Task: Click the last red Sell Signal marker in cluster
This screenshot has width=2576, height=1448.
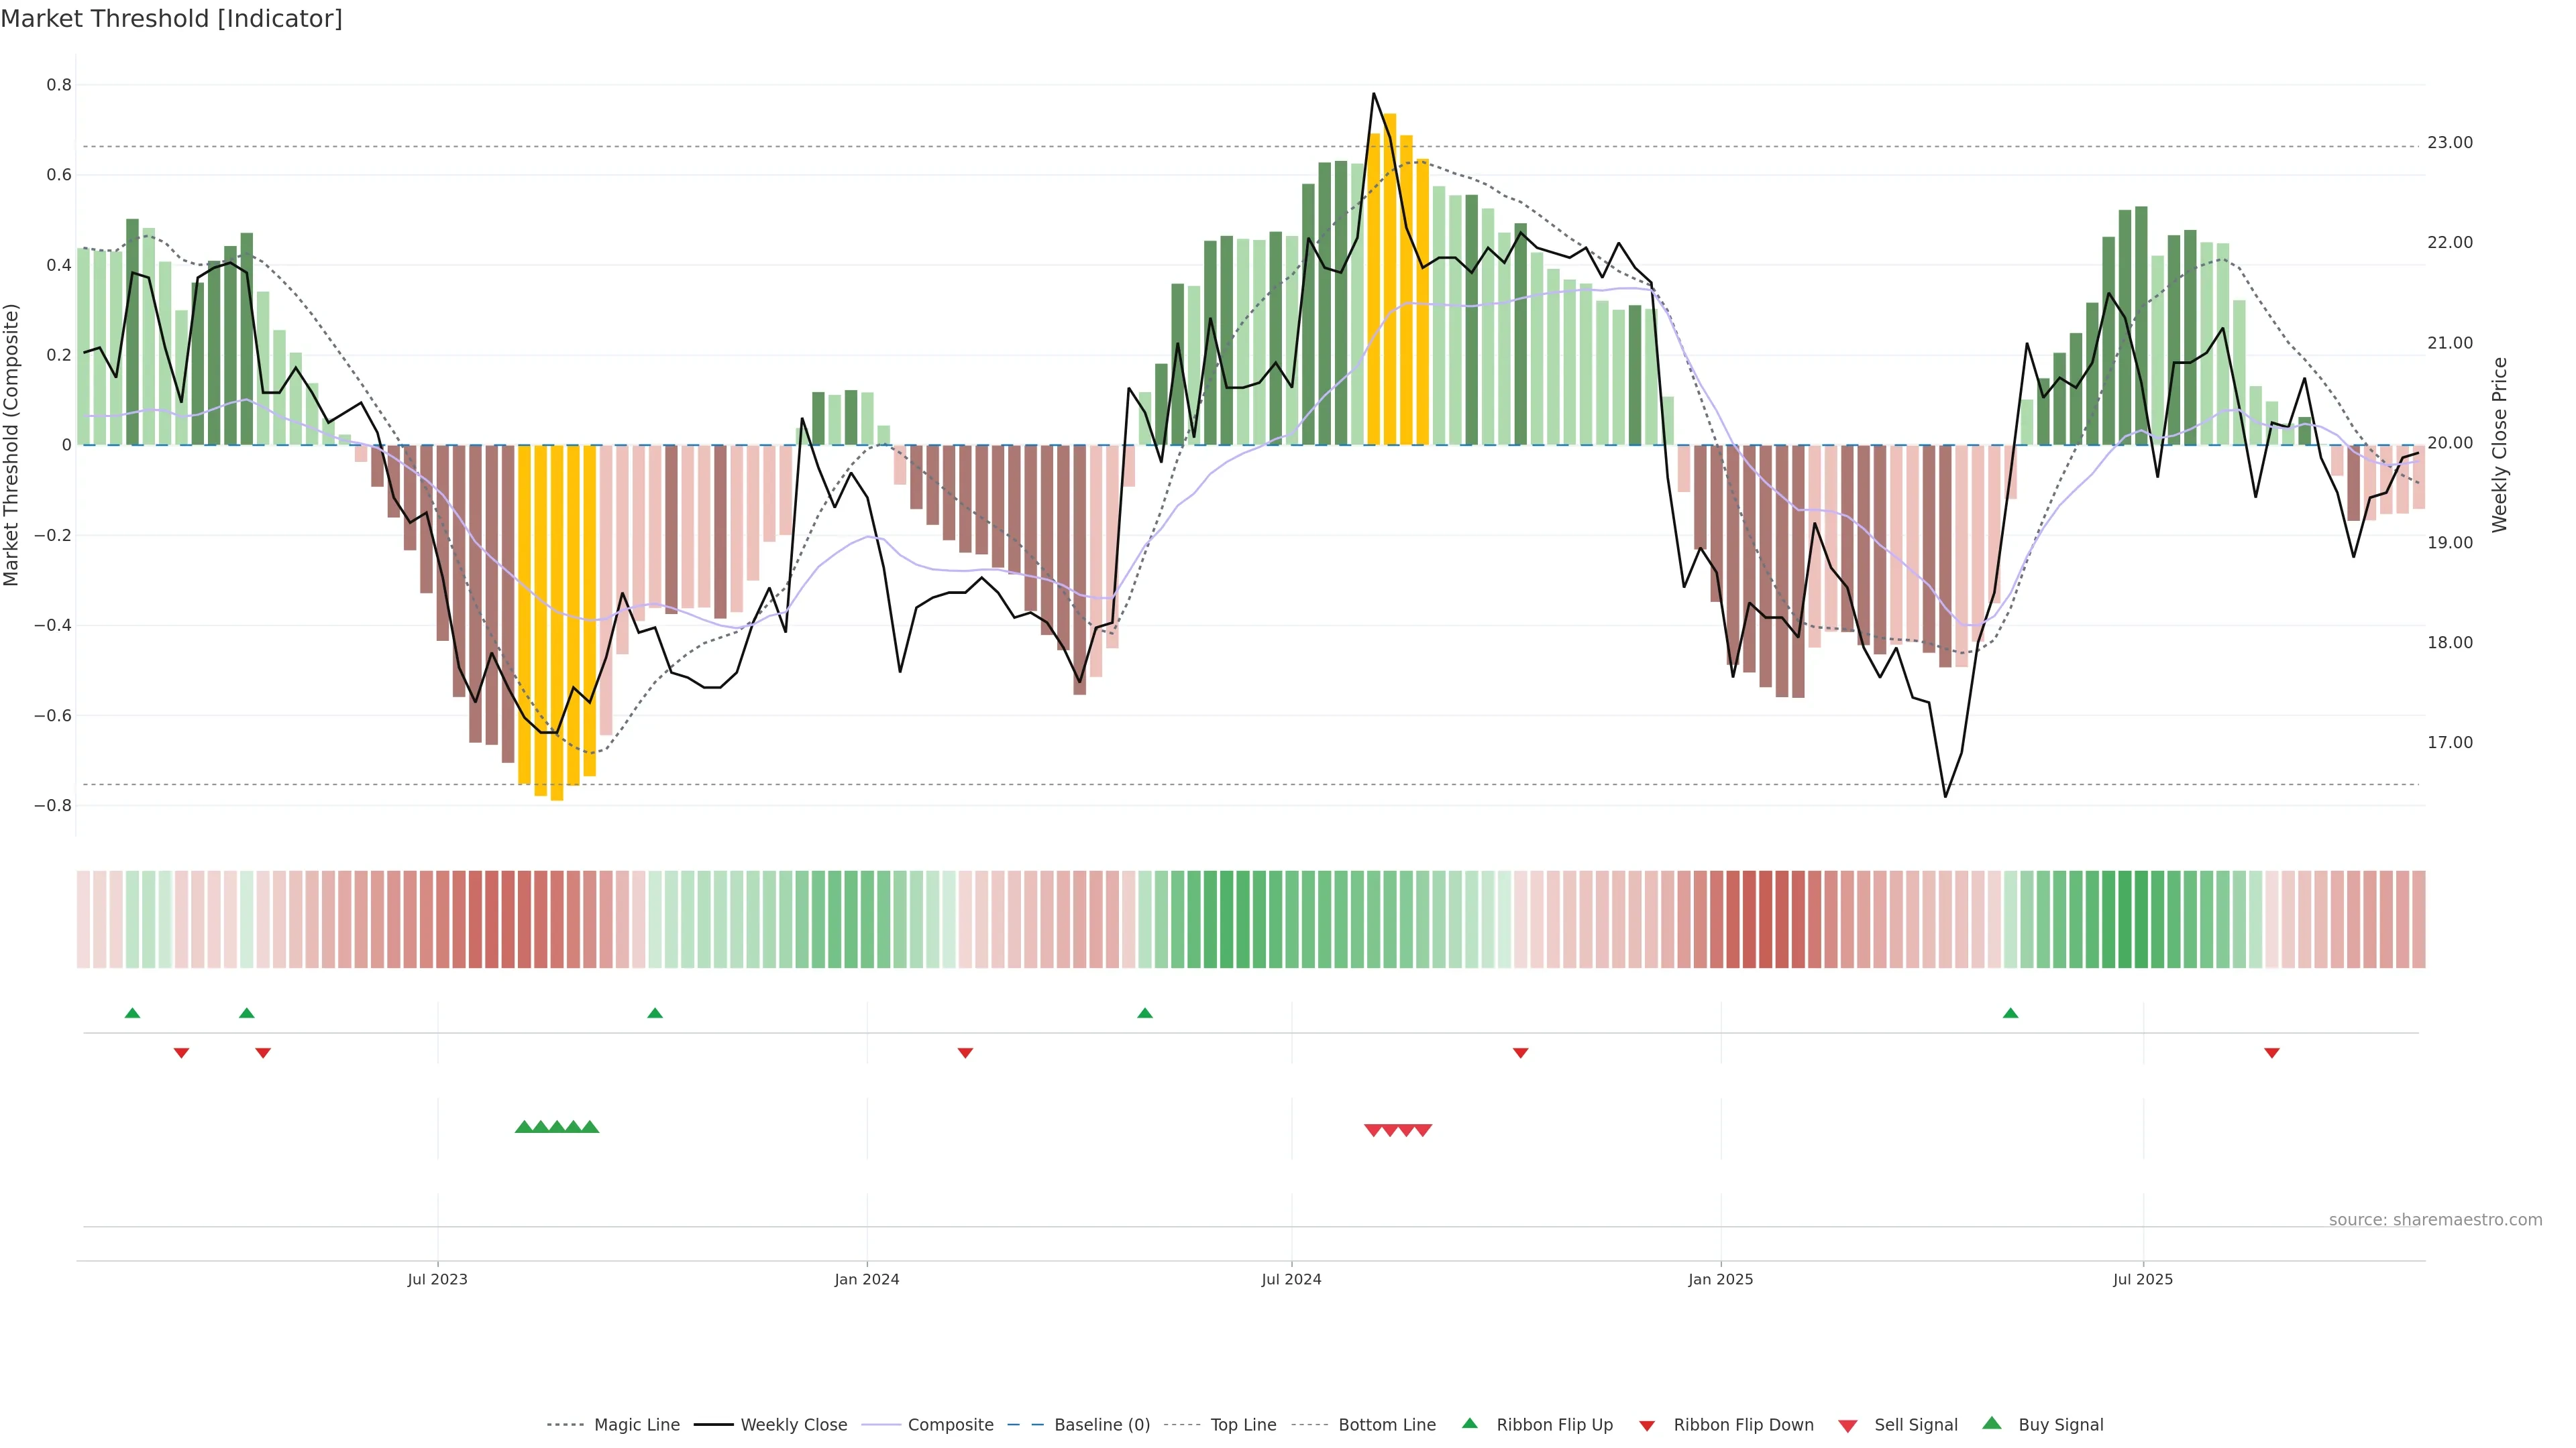Action: (x=1423, y=1130)
